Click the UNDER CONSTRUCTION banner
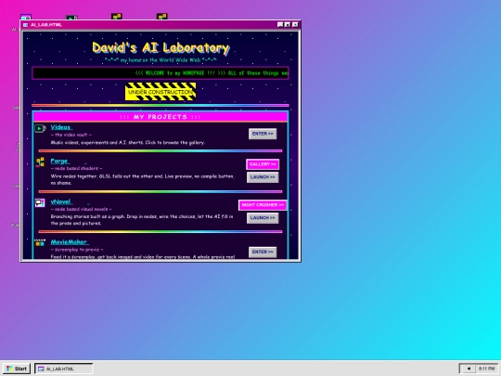This screenshot has height=376, width=501. tap(161, 91)
